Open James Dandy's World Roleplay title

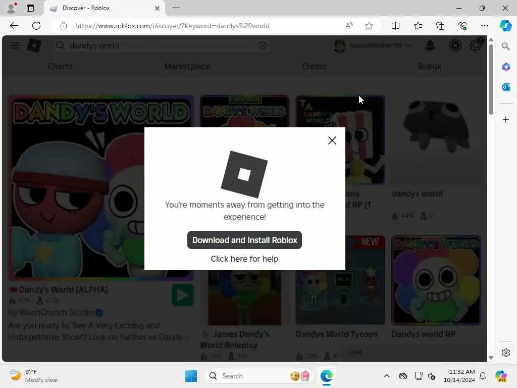click(x=235, y=340)
